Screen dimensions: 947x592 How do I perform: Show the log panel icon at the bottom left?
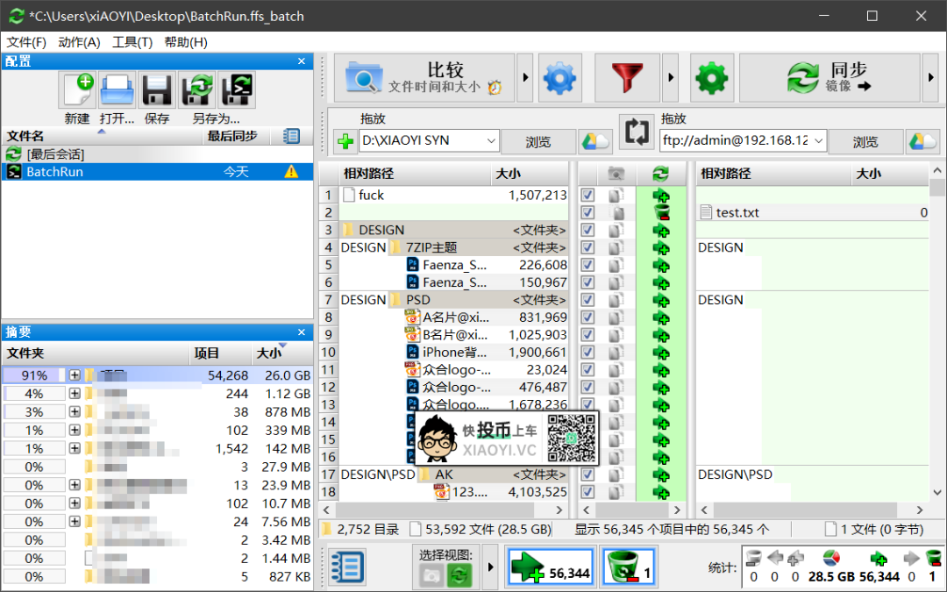pyautogui.click(x=346, y=567)
